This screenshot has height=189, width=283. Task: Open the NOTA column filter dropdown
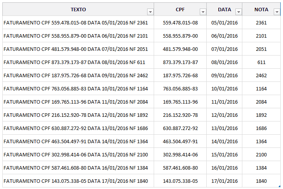276,12
